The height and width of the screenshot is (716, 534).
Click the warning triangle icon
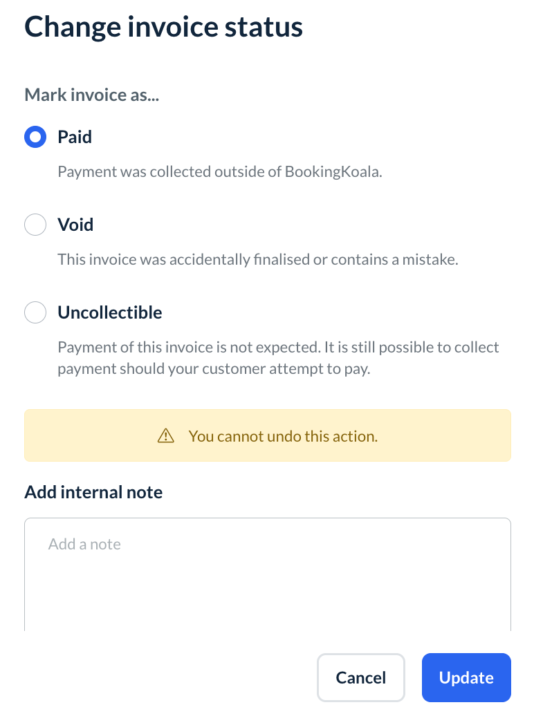coord(165,436)
